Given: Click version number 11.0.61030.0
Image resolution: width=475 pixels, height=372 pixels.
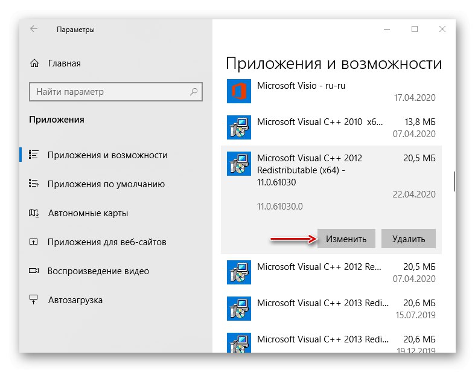Looking at the screenshot, I should point(280,207).
